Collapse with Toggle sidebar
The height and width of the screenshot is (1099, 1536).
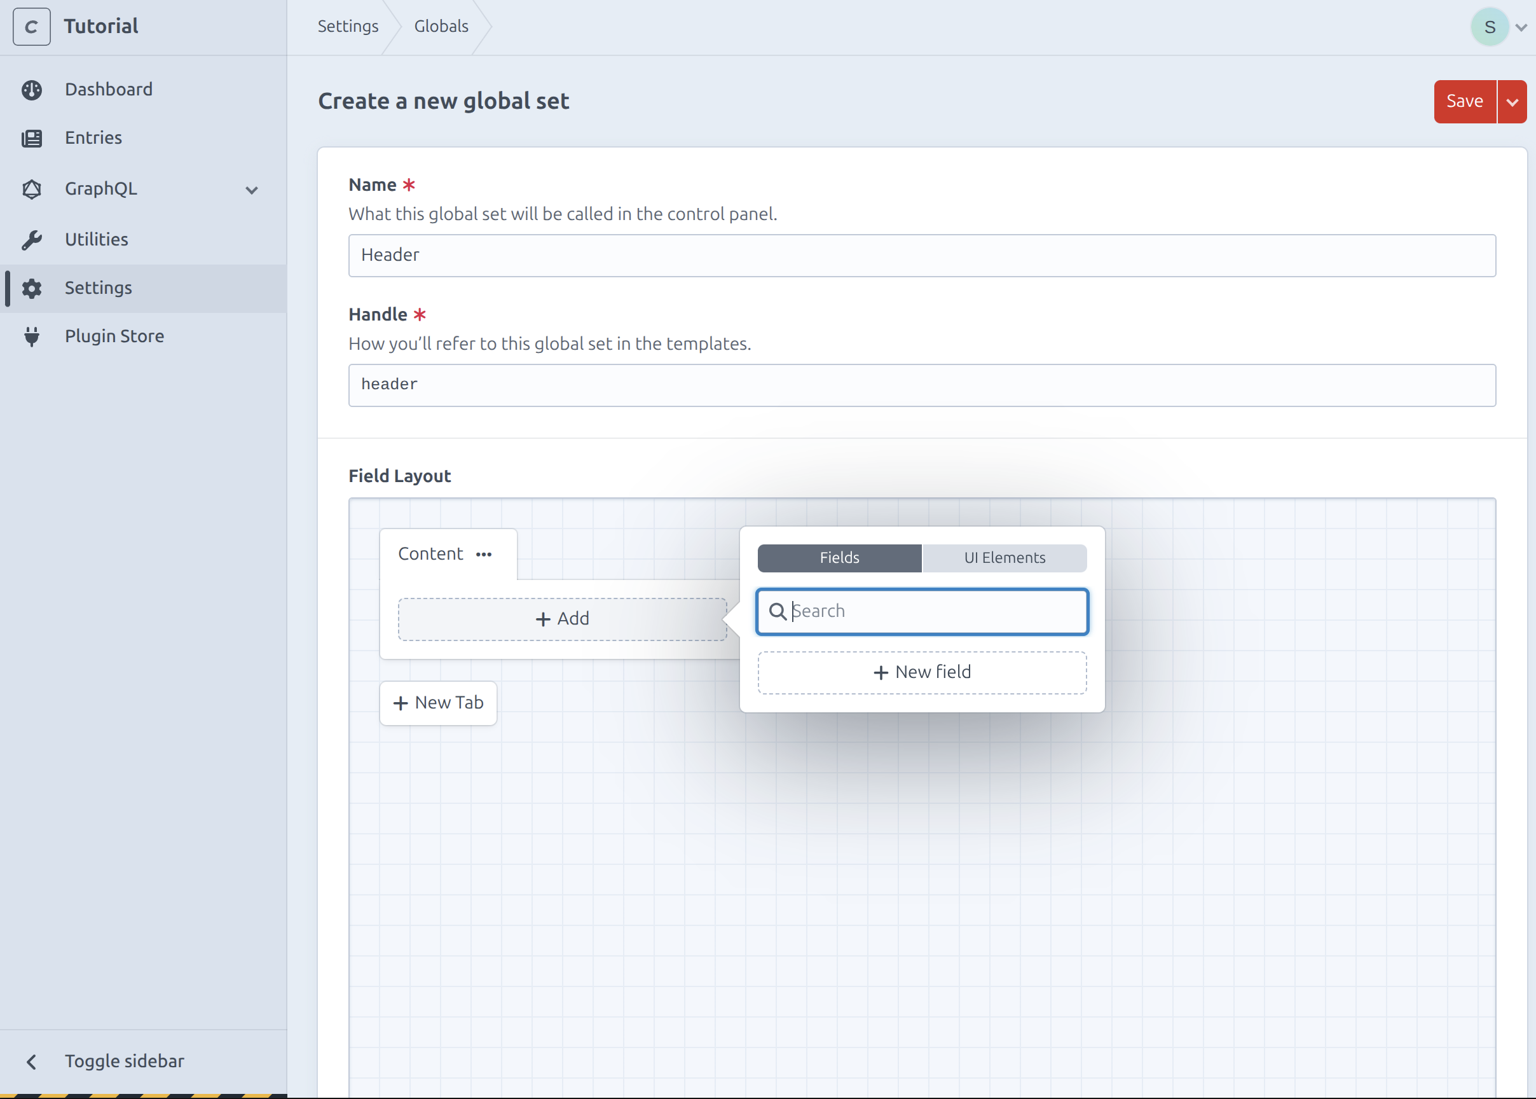pos(124,1060)
